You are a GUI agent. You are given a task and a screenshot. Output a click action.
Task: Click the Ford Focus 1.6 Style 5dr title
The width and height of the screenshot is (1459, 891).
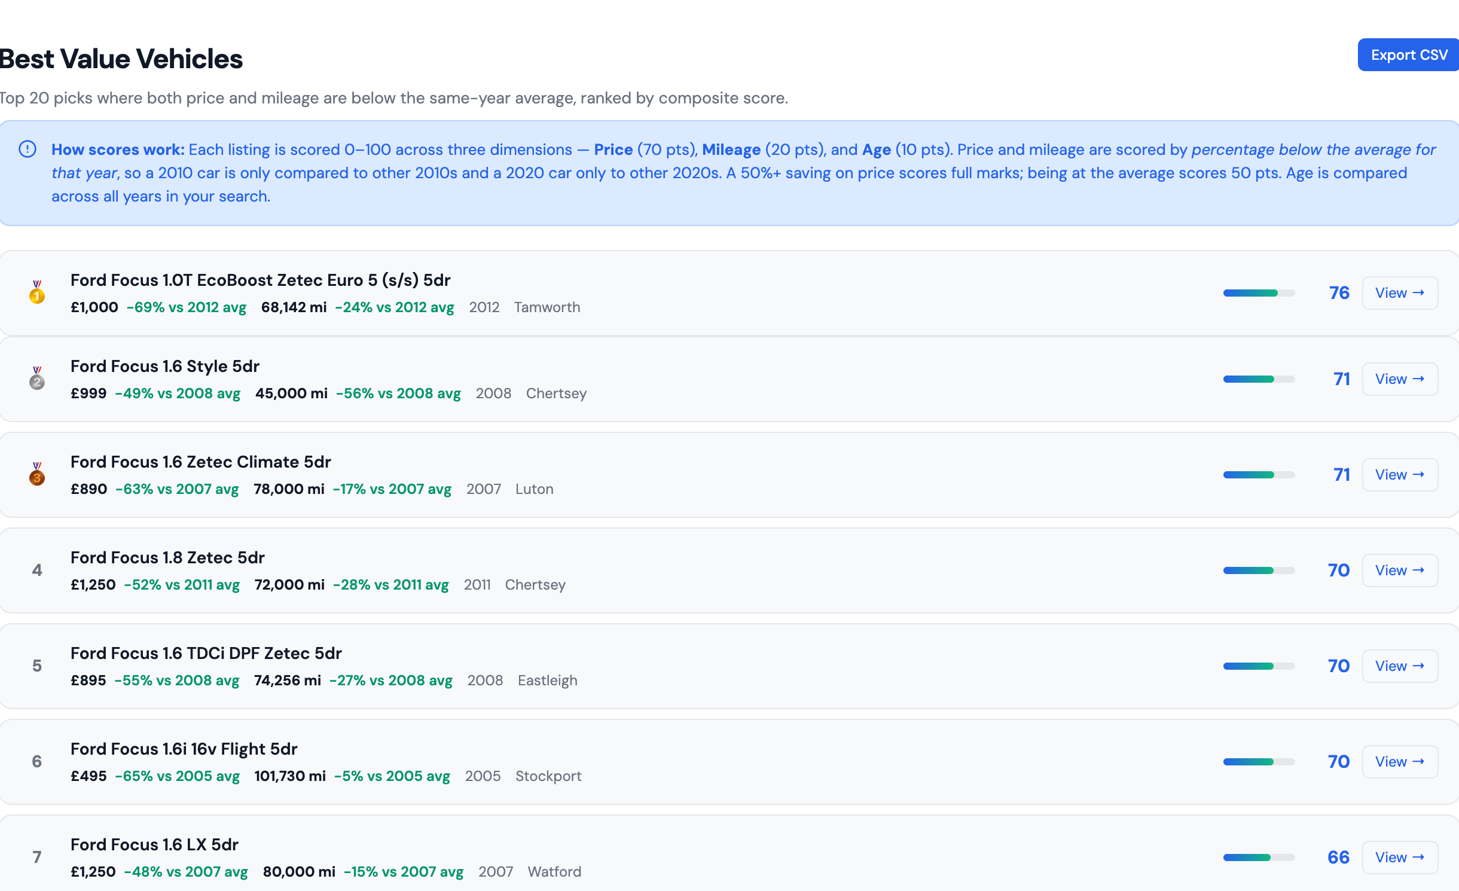click(x=164, y=367)
